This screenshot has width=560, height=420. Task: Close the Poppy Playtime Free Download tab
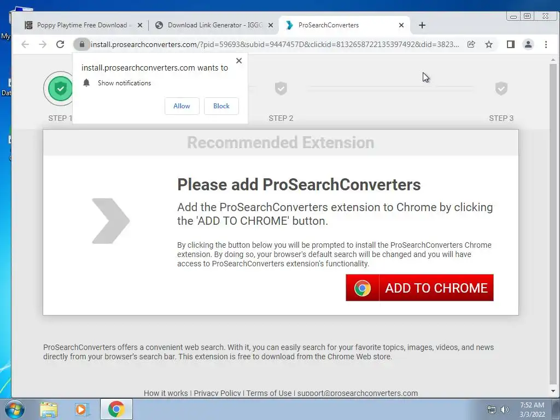pyautogui.click(x=140, y=25)
